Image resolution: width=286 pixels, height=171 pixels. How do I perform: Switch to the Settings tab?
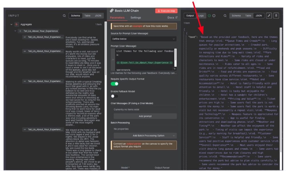136,18
